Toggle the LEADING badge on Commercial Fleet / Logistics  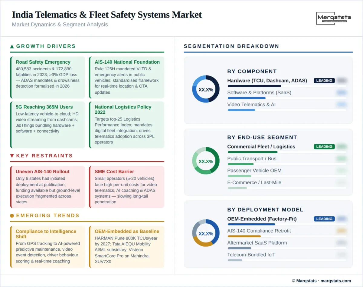tap(324, 146)
